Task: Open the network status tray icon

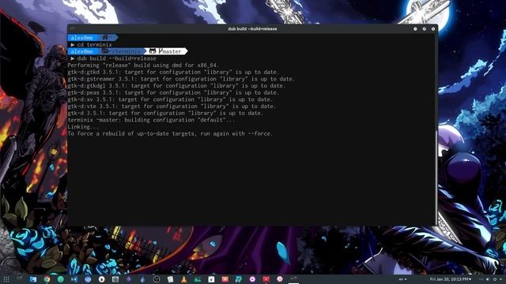Action: point(481,279)
